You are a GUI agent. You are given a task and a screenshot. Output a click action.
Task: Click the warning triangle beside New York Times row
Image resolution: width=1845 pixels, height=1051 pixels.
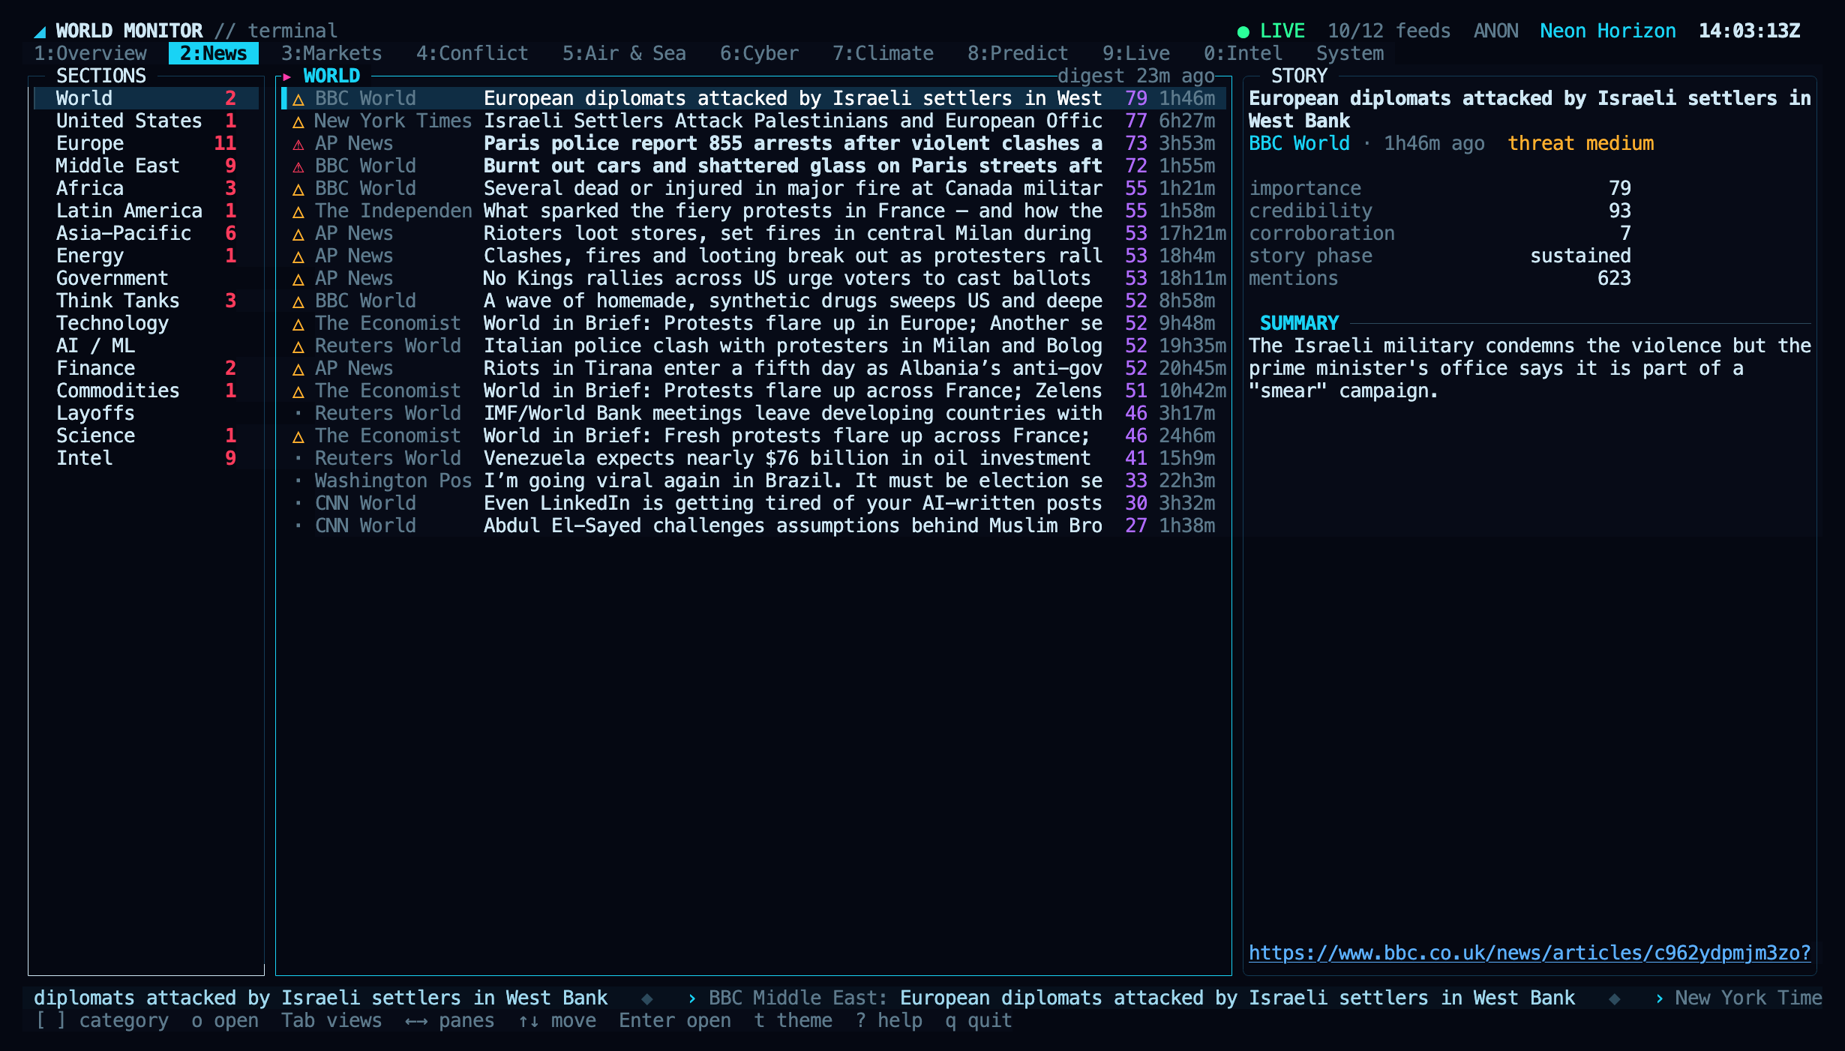[298, 121]
